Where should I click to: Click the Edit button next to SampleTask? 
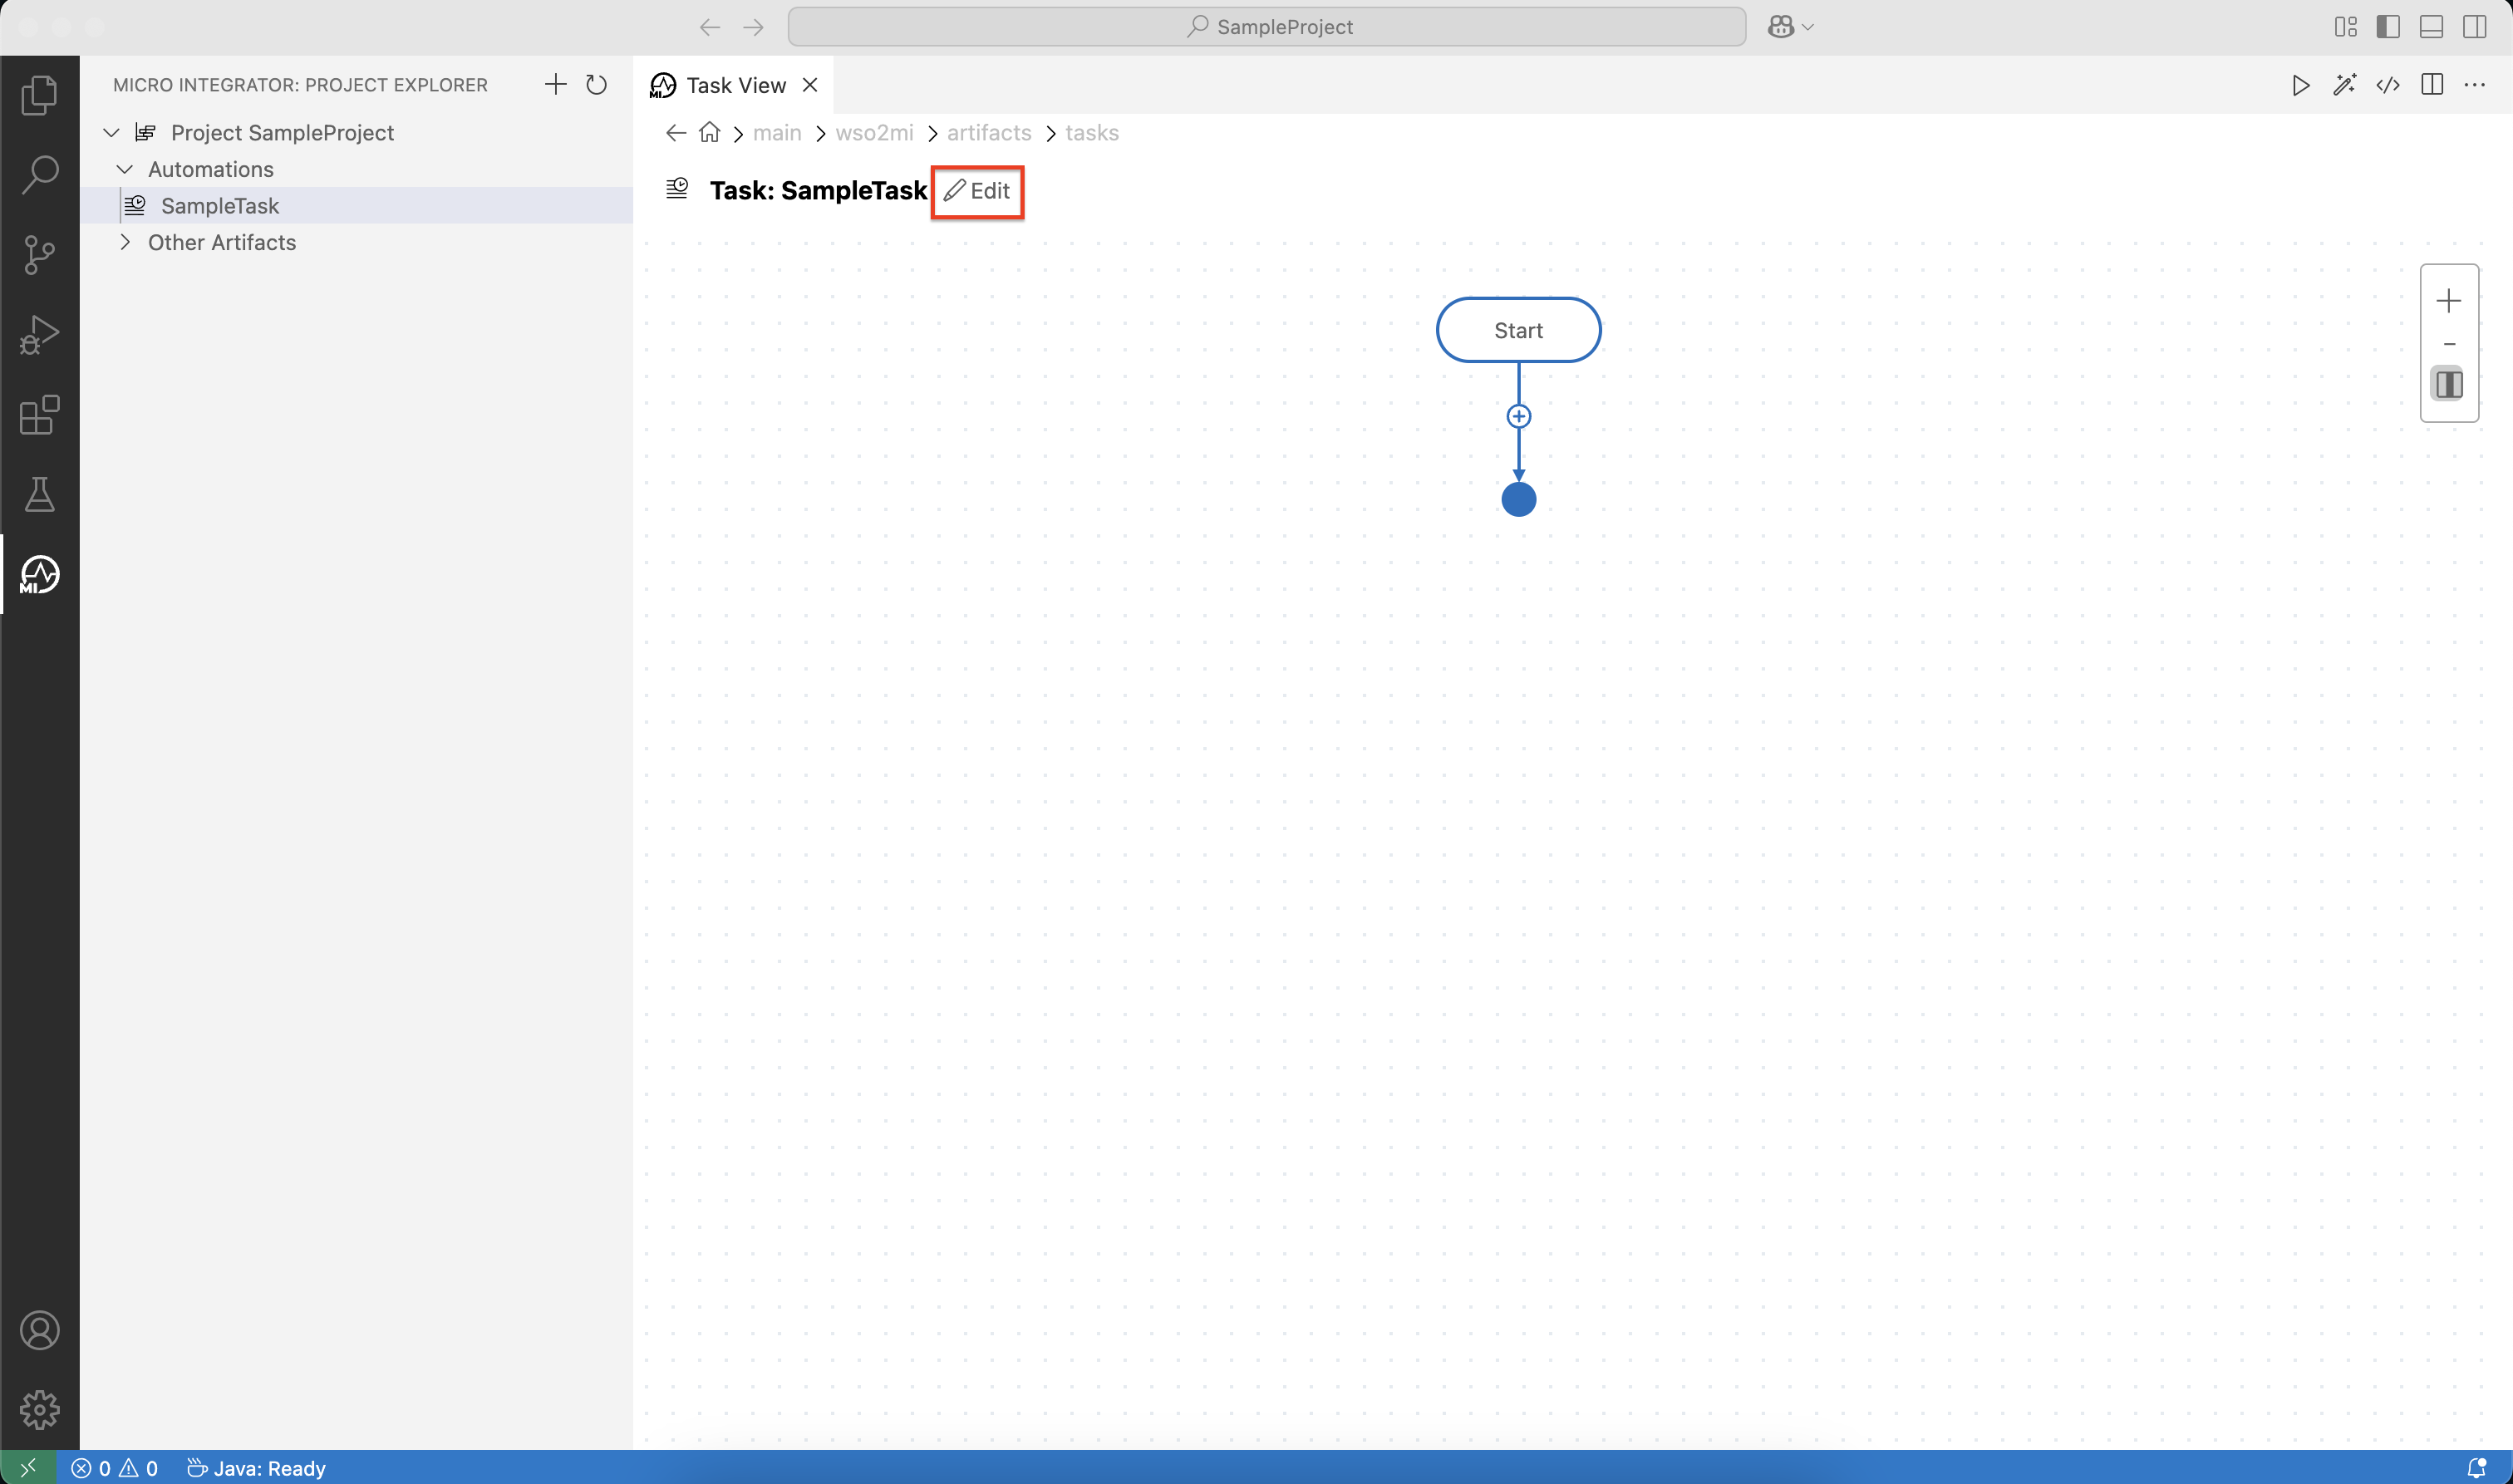click(977, 191)
